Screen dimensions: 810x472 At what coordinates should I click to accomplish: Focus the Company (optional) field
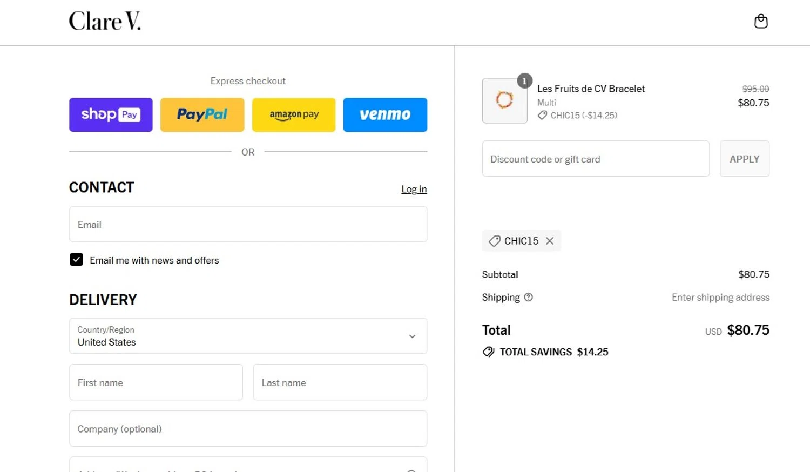248,428
